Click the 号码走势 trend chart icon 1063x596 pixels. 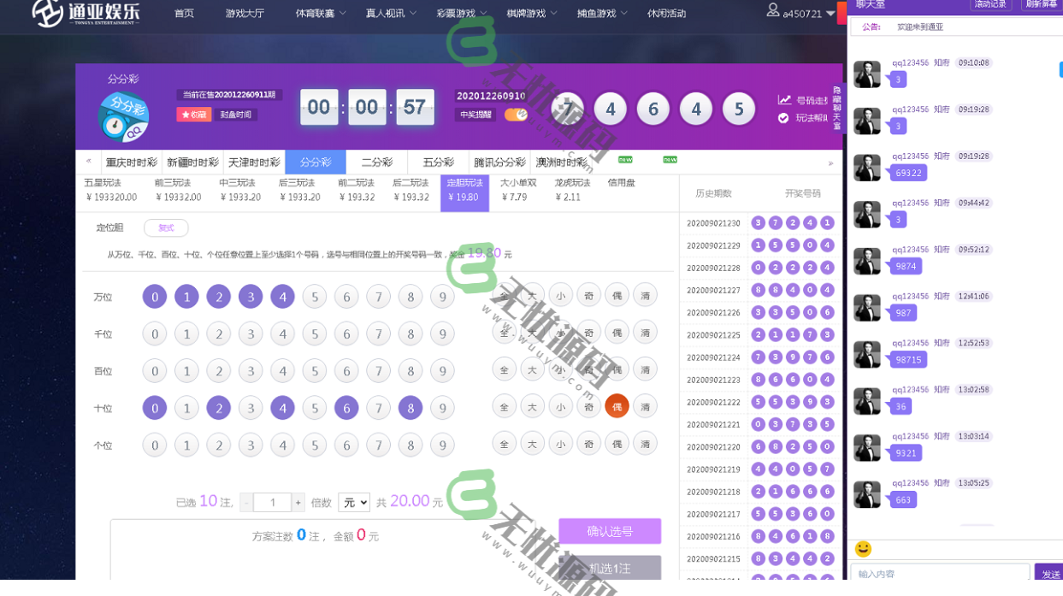click(x=784, y=100)
